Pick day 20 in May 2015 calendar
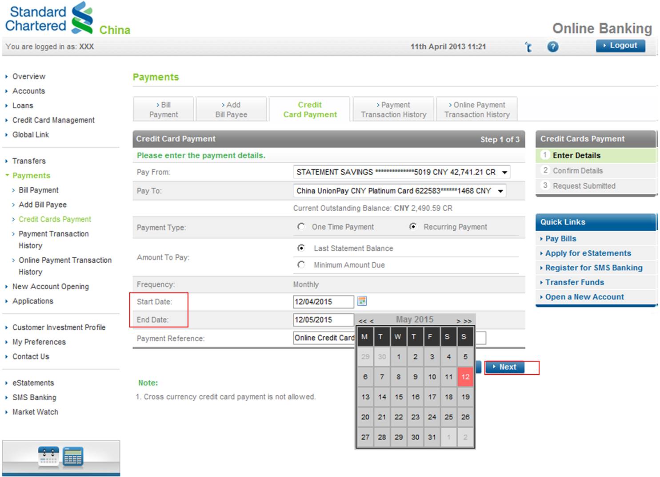660x477 pixels. click(365, 417)
